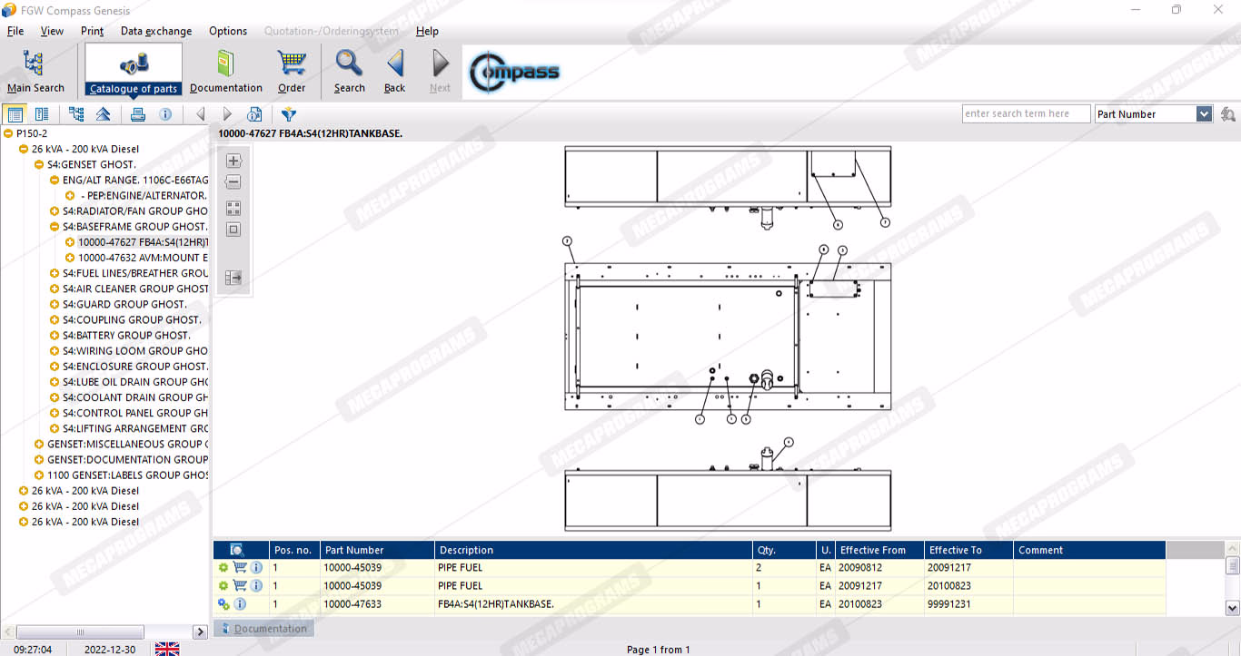The width and height of the screenshot is (1241, 656).
Task: Click gear icon of the 10000-47633 row
Action: 223,603
